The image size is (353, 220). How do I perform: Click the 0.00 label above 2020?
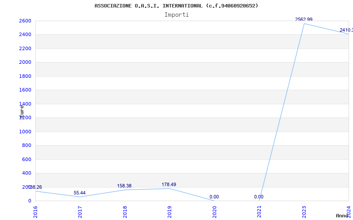pos(214,197)
